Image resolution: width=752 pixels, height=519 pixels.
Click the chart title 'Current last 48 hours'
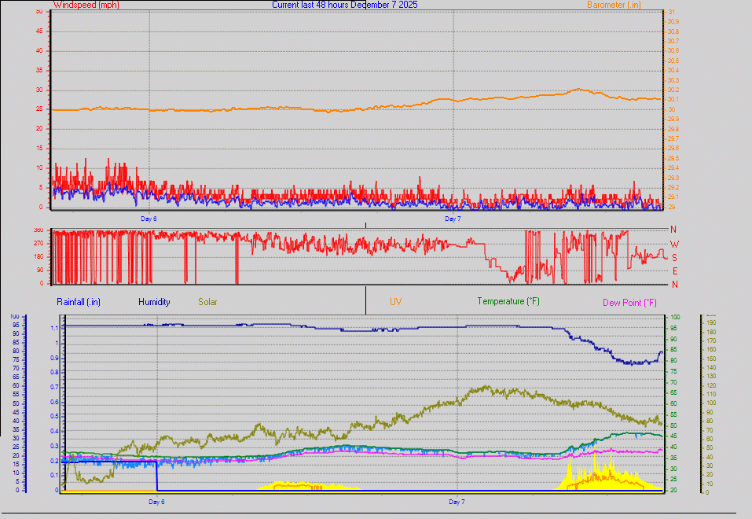[344, 5]
